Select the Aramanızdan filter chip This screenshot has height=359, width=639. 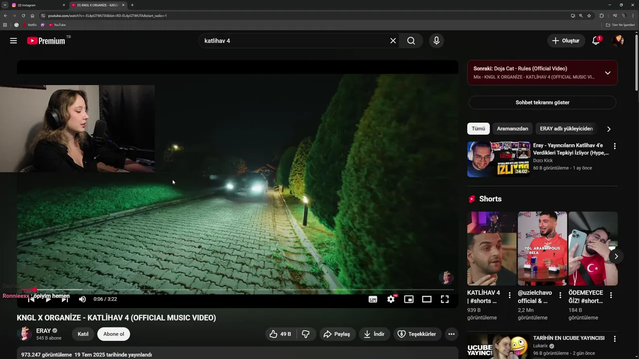tap(512, 129)
